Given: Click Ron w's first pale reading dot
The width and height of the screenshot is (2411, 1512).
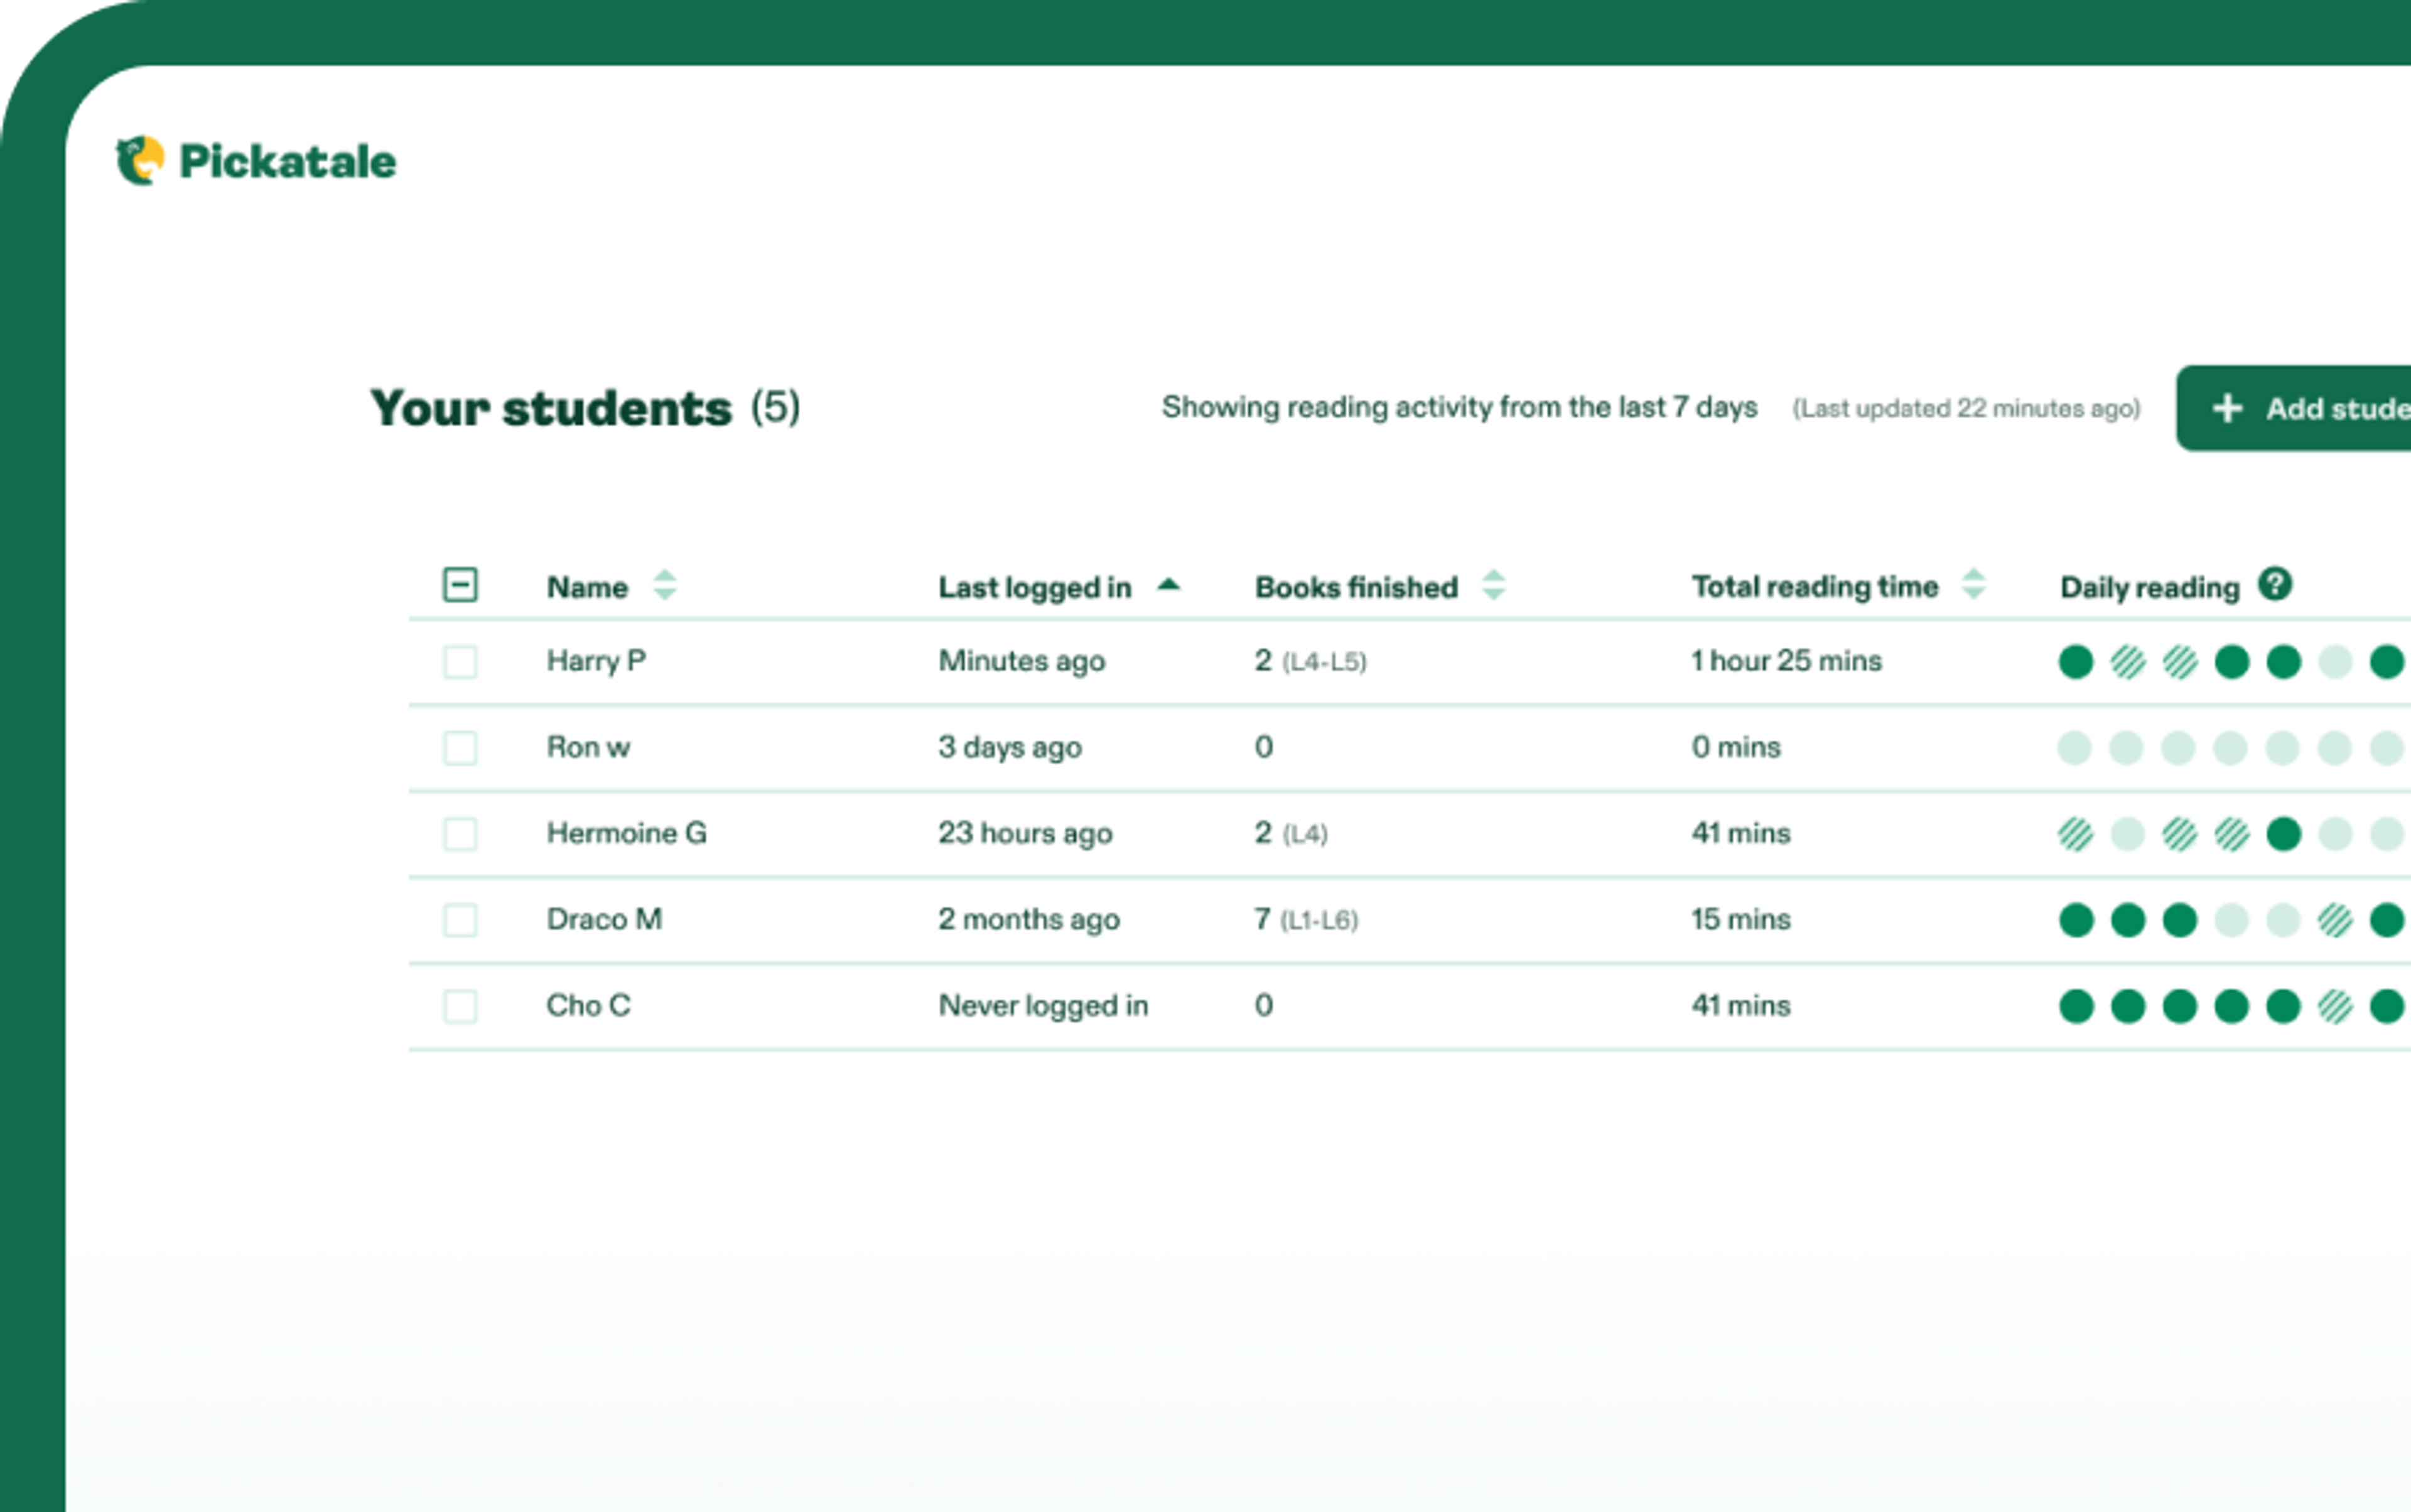Looking at the screenshot, I should coord(2075,748).
